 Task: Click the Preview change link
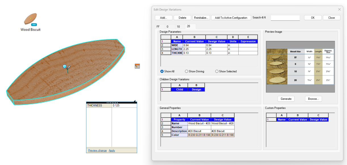coord(97,151)
